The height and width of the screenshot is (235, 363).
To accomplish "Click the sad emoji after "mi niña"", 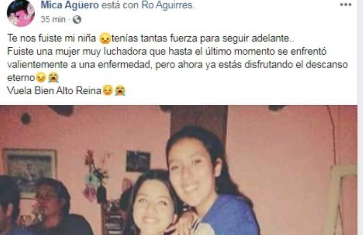I will pyautogui.click(x=105, y=39).
